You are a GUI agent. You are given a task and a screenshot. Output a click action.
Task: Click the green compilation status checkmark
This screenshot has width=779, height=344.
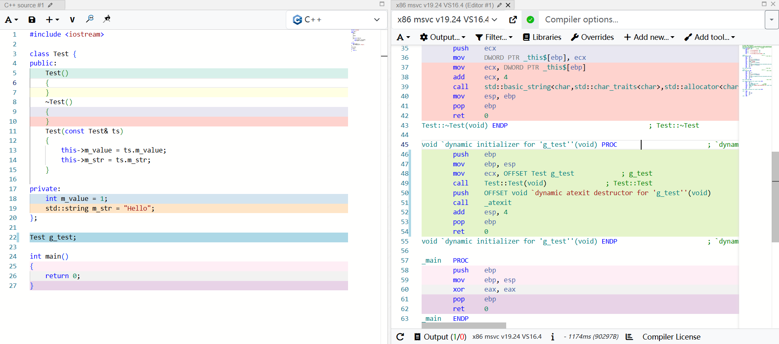tap(530, 20)
